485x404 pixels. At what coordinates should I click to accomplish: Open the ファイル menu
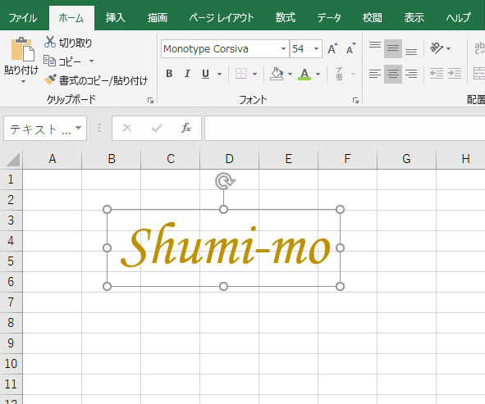point(23,17)
